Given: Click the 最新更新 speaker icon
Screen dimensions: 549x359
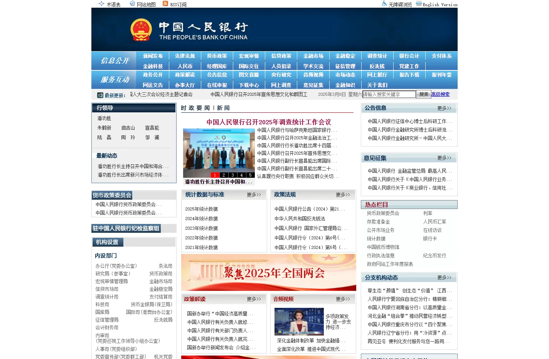Looking at the screenshot, I should click(x=100, y=95).
